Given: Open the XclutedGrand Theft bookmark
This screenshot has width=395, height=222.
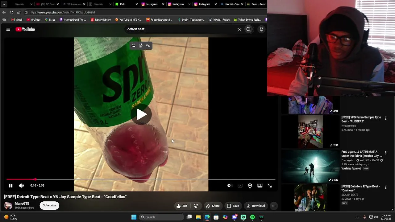Looking at the screenshot, I should pyautogui.click(x=73, y=20).
